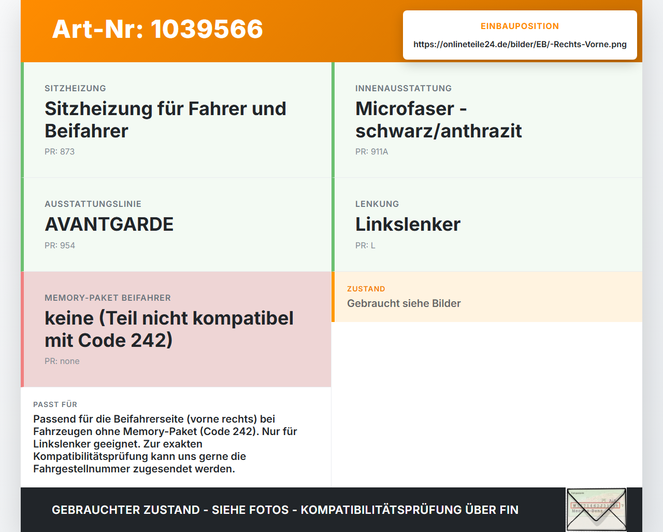Screen dimensions: 663x532
Task: Click the 'PR: 911A' code
Action: point(371,151)
